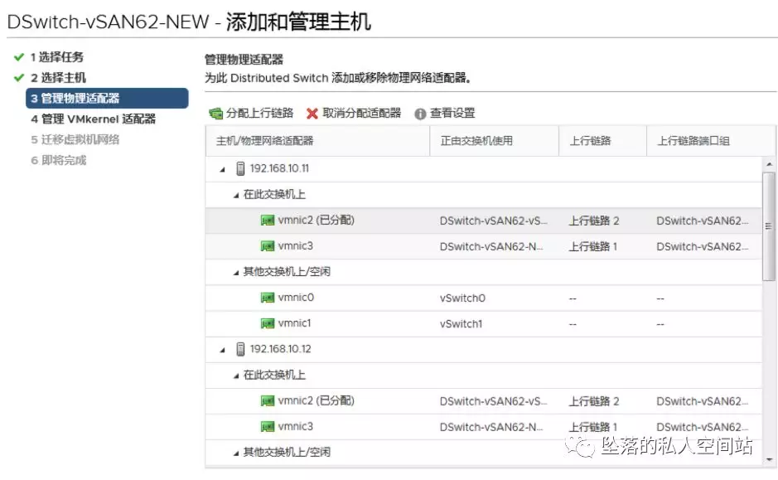This screenshot has height=480, width=778.
Task: Click DSwitch-vSAN62-N... cell for vmnic3 under 192.168.10.12
Action: [491, 428]
